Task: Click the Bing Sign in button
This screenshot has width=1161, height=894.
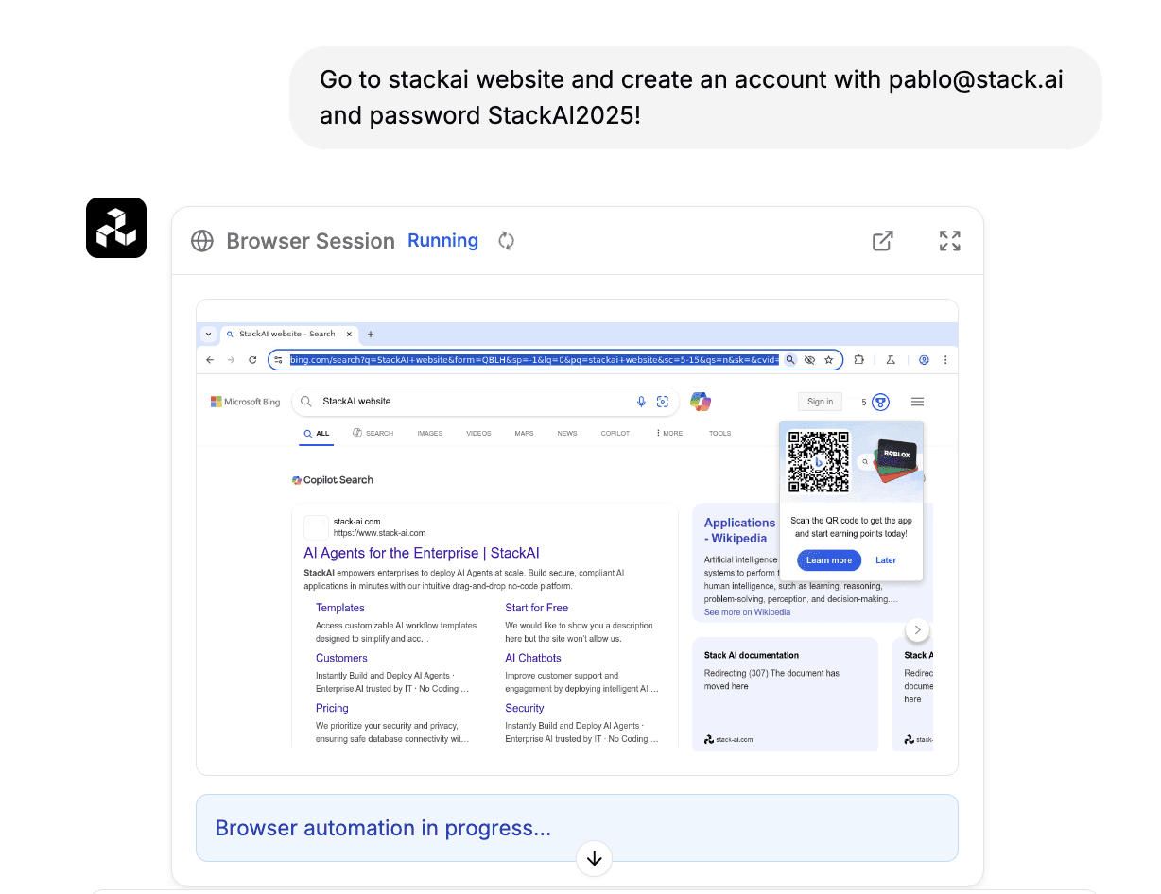Action: (x=820, y=402)
